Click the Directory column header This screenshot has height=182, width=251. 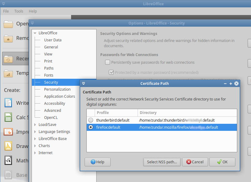coord(187,113)
